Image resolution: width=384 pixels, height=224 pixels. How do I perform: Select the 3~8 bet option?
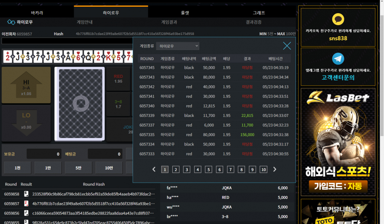[x=118, y=104]
